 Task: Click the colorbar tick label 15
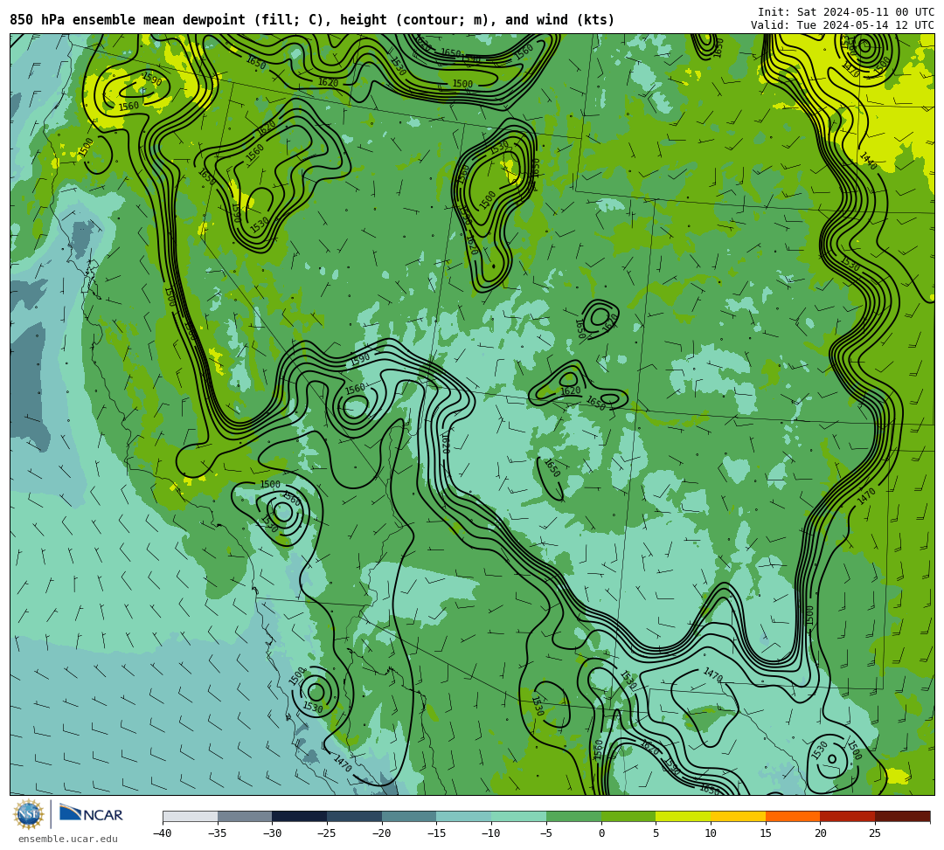(765, 833)
